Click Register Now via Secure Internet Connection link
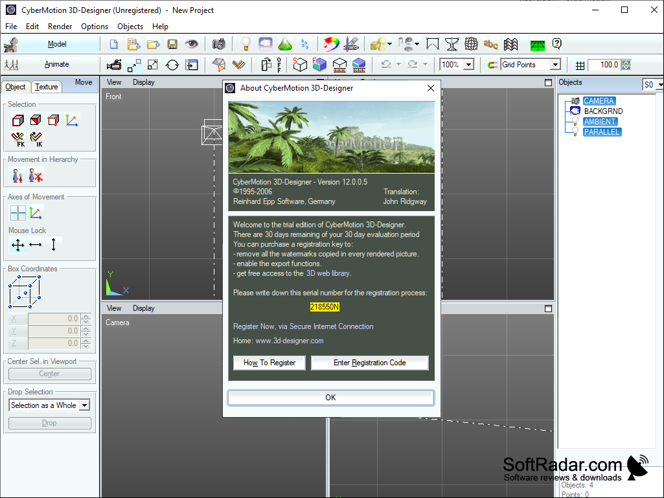The image size is (664, 498). (303, 326)
